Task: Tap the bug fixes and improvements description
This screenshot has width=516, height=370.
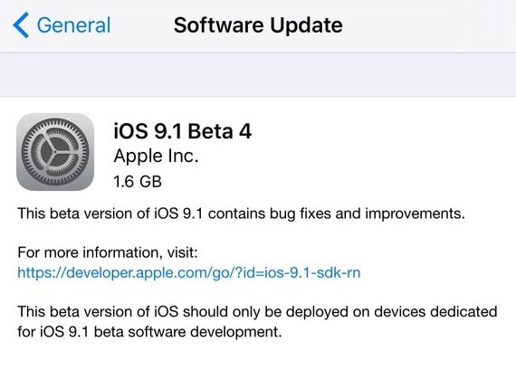Action: [241, 213]
